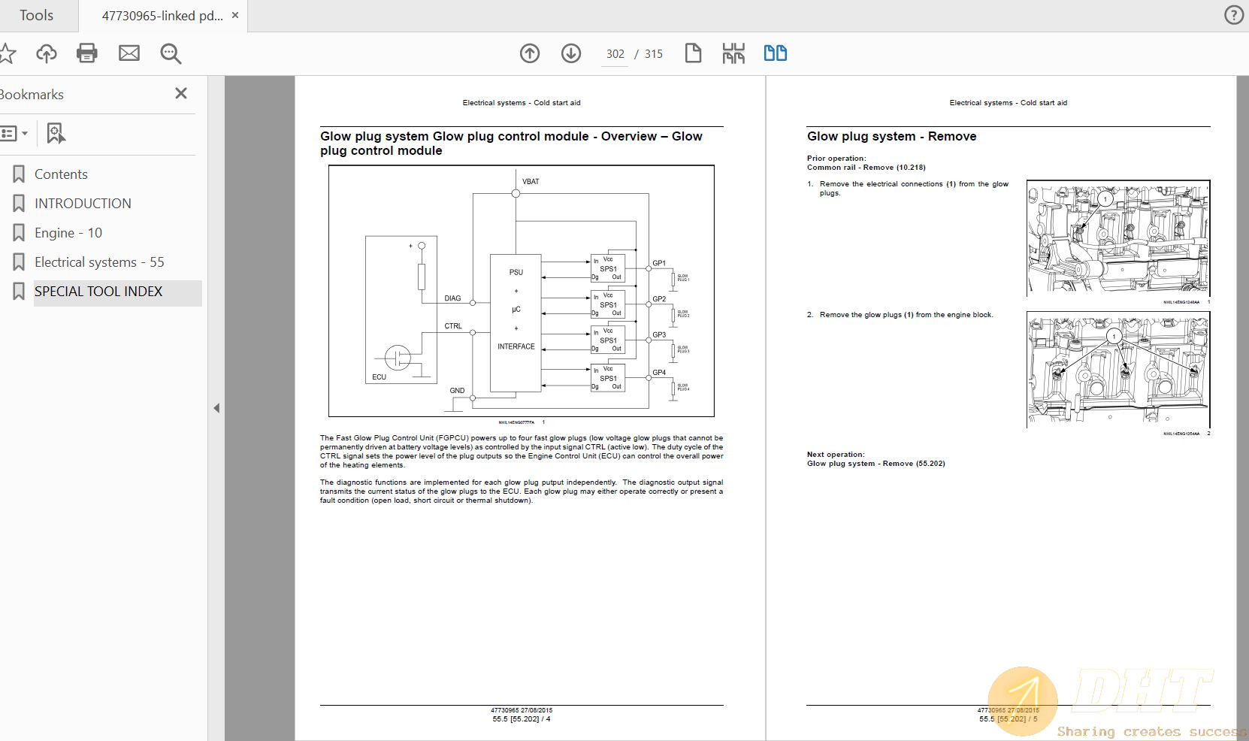Screen dimensions: 1249x741
Task: Close the 47730965-linked pdf document tab
Action: click(x=234, y=15)
